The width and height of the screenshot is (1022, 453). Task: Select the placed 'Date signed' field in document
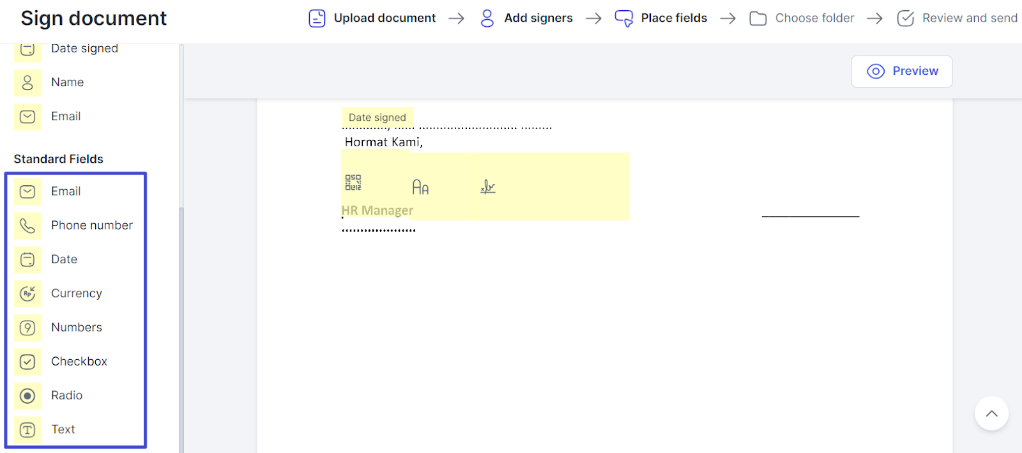click(x=378, y=118)
